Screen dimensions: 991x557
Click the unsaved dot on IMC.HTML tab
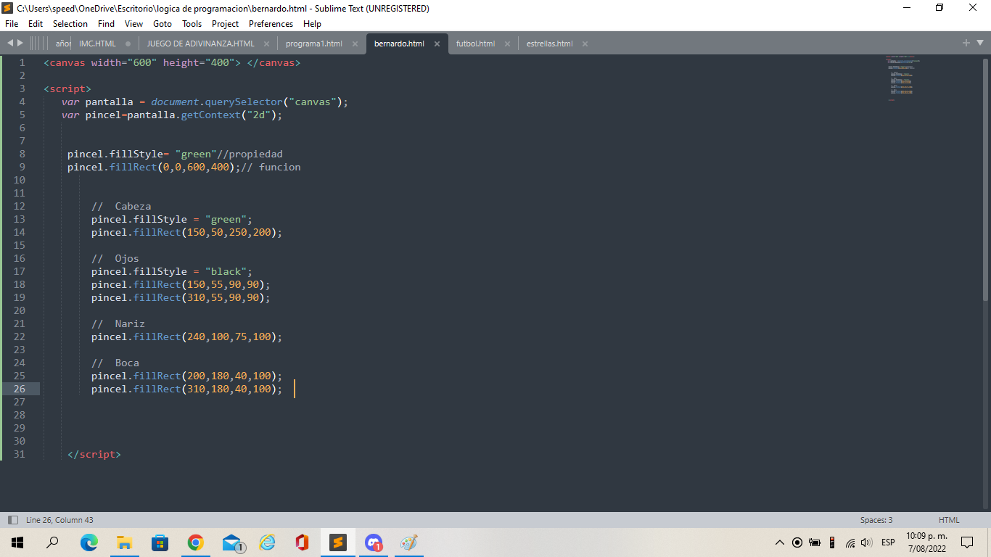(128, 44)
